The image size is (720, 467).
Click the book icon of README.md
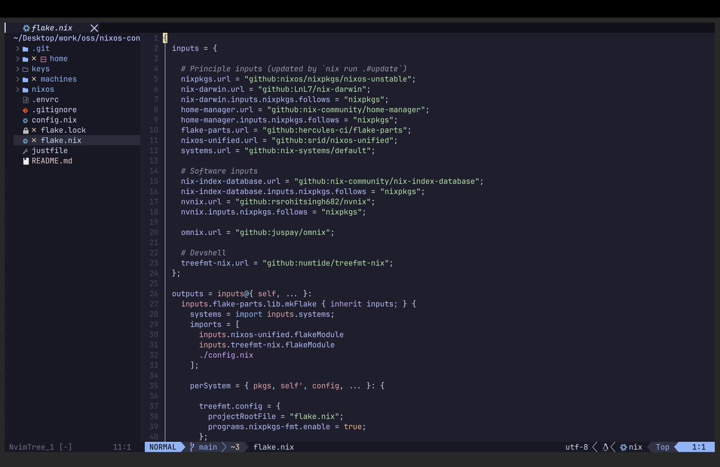pyautogui.click(x=25, y=161)
